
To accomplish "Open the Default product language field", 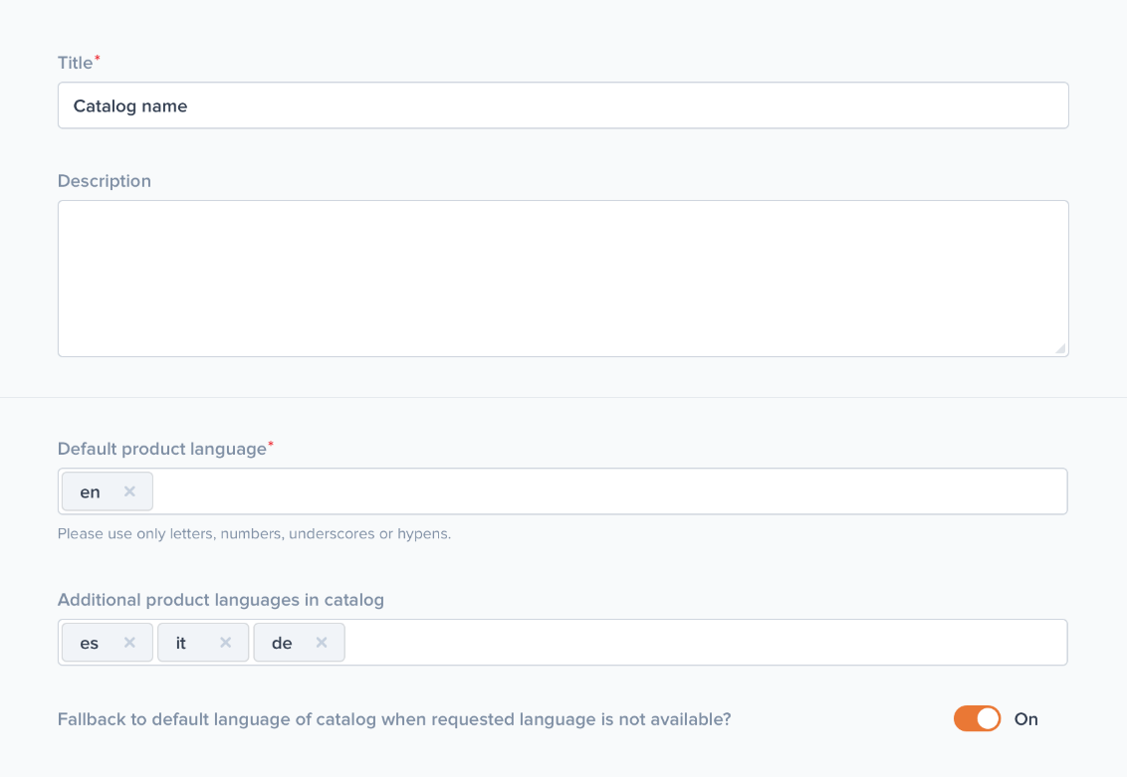I will tap(607, 491).
